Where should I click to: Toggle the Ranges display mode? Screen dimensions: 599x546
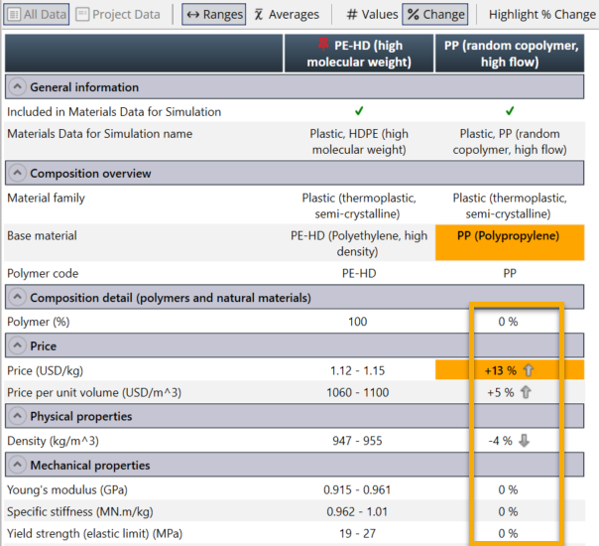click(x=193, y=15)
